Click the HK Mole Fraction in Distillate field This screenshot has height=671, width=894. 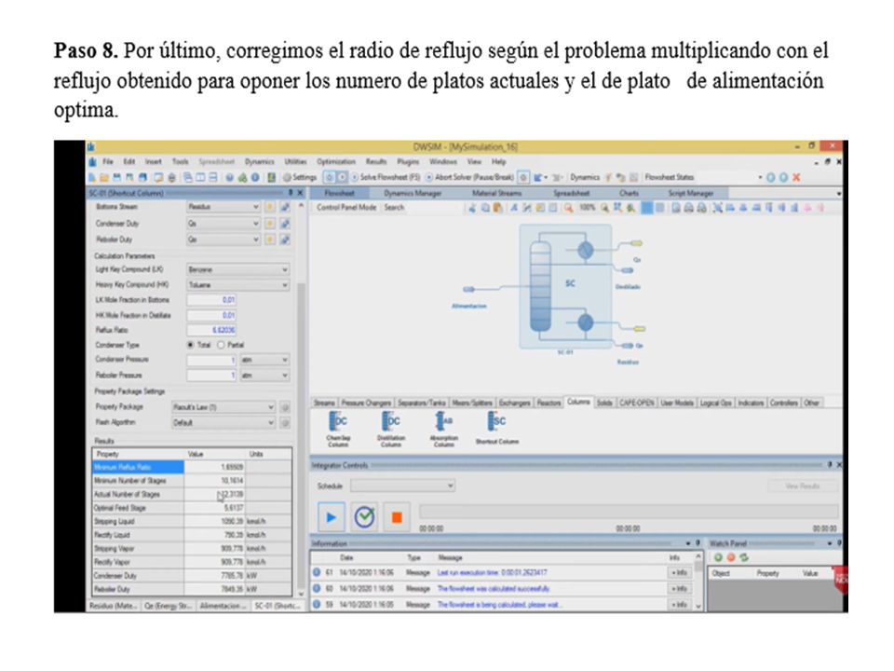pyautogui.click(x=211, y=315)
